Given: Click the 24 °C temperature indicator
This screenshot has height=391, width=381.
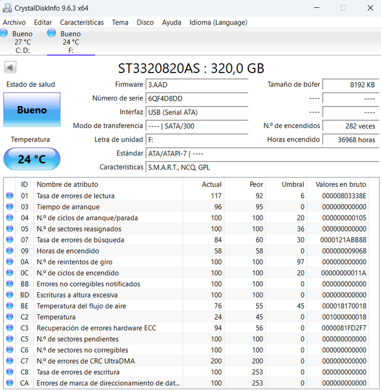Looking at the screenshot, I should (x=32, y=159).
